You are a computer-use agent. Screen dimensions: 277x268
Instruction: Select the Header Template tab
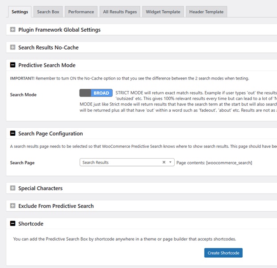click(206, 12)
